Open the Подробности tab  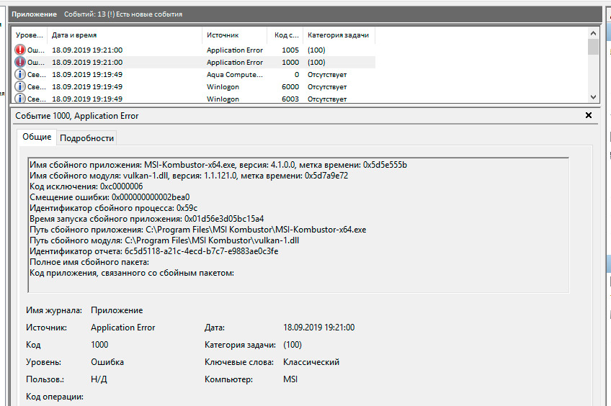point(87,138)
